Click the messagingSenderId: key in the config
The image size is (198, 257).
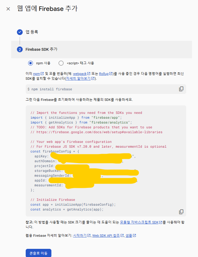click(53, 176)
